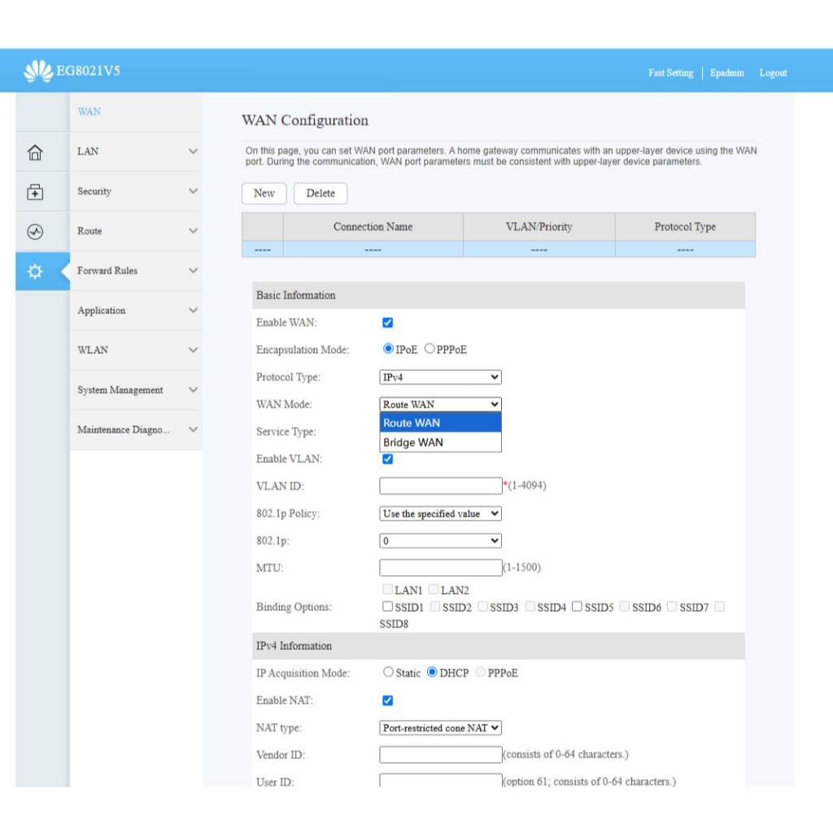
Task: Toggle the Enable WAN checkbox
Action: tap(388, 322)
